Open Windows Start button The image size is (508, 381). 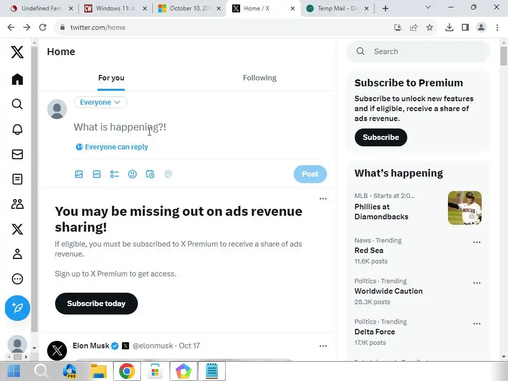[13, 371]
